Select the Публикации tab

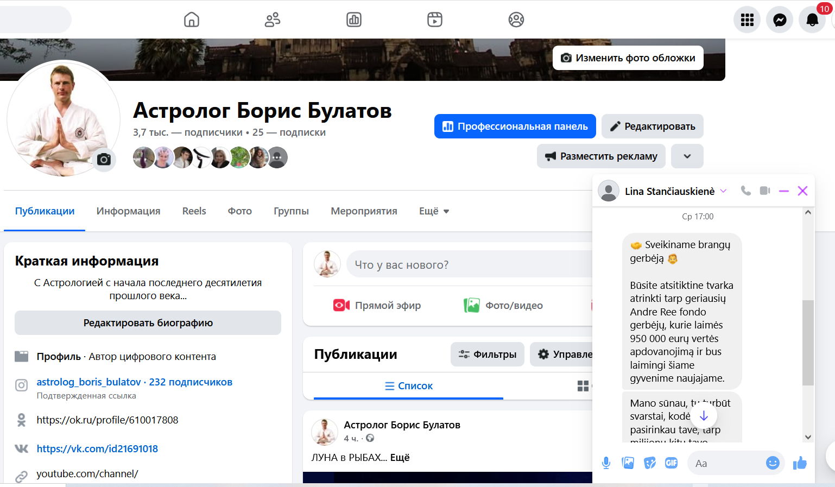tap(45, 211)
